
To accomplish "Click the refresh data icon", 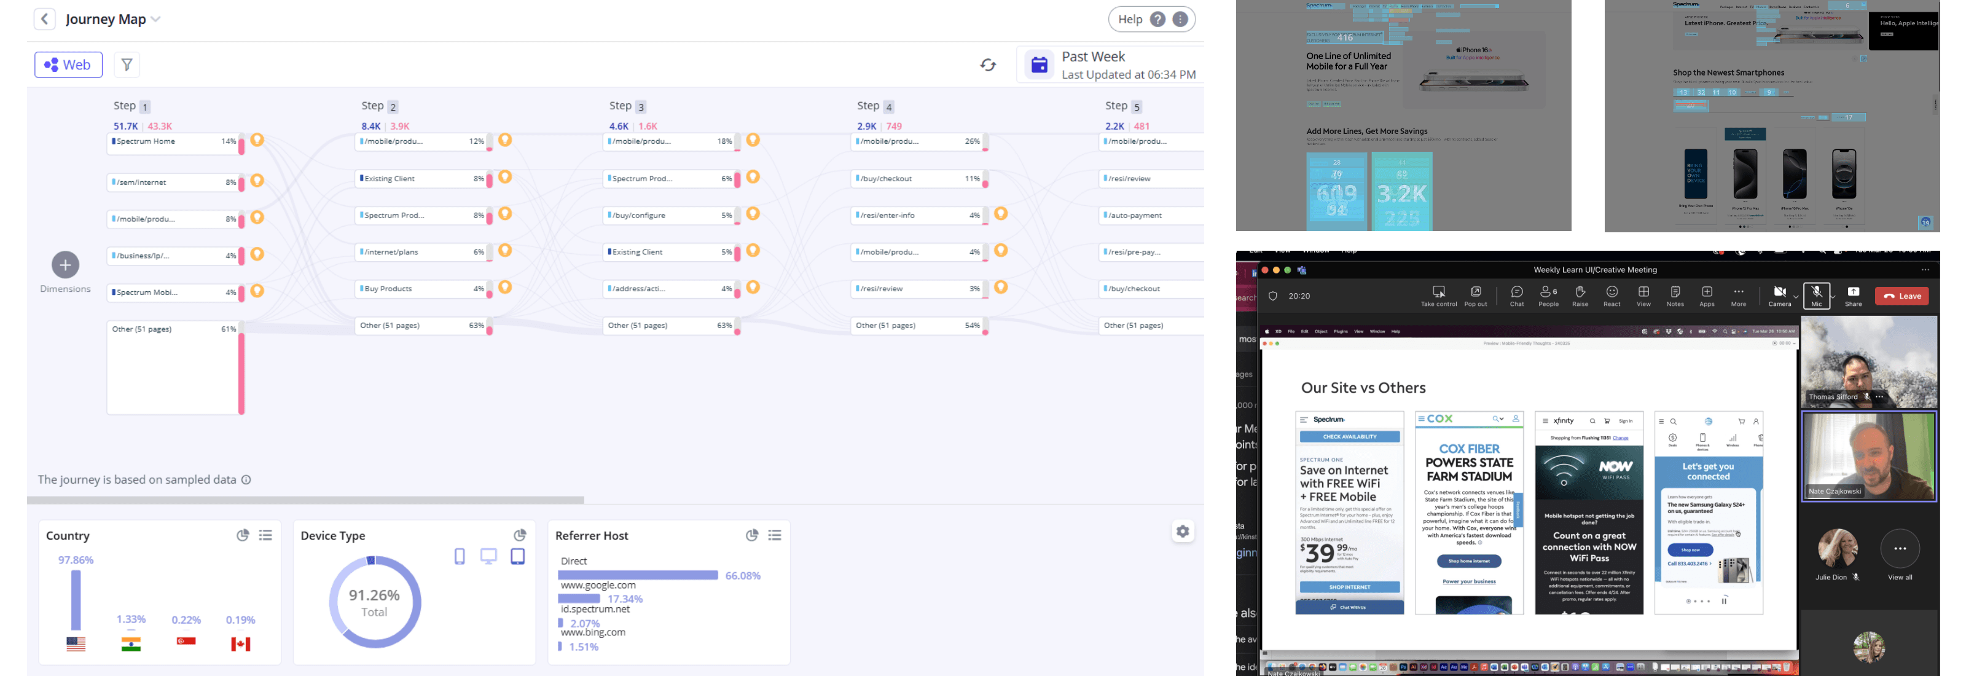I will 987,65.
